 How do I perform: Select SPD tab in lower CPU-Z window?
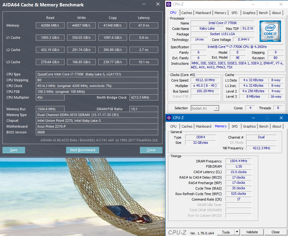tap(234, 126)
